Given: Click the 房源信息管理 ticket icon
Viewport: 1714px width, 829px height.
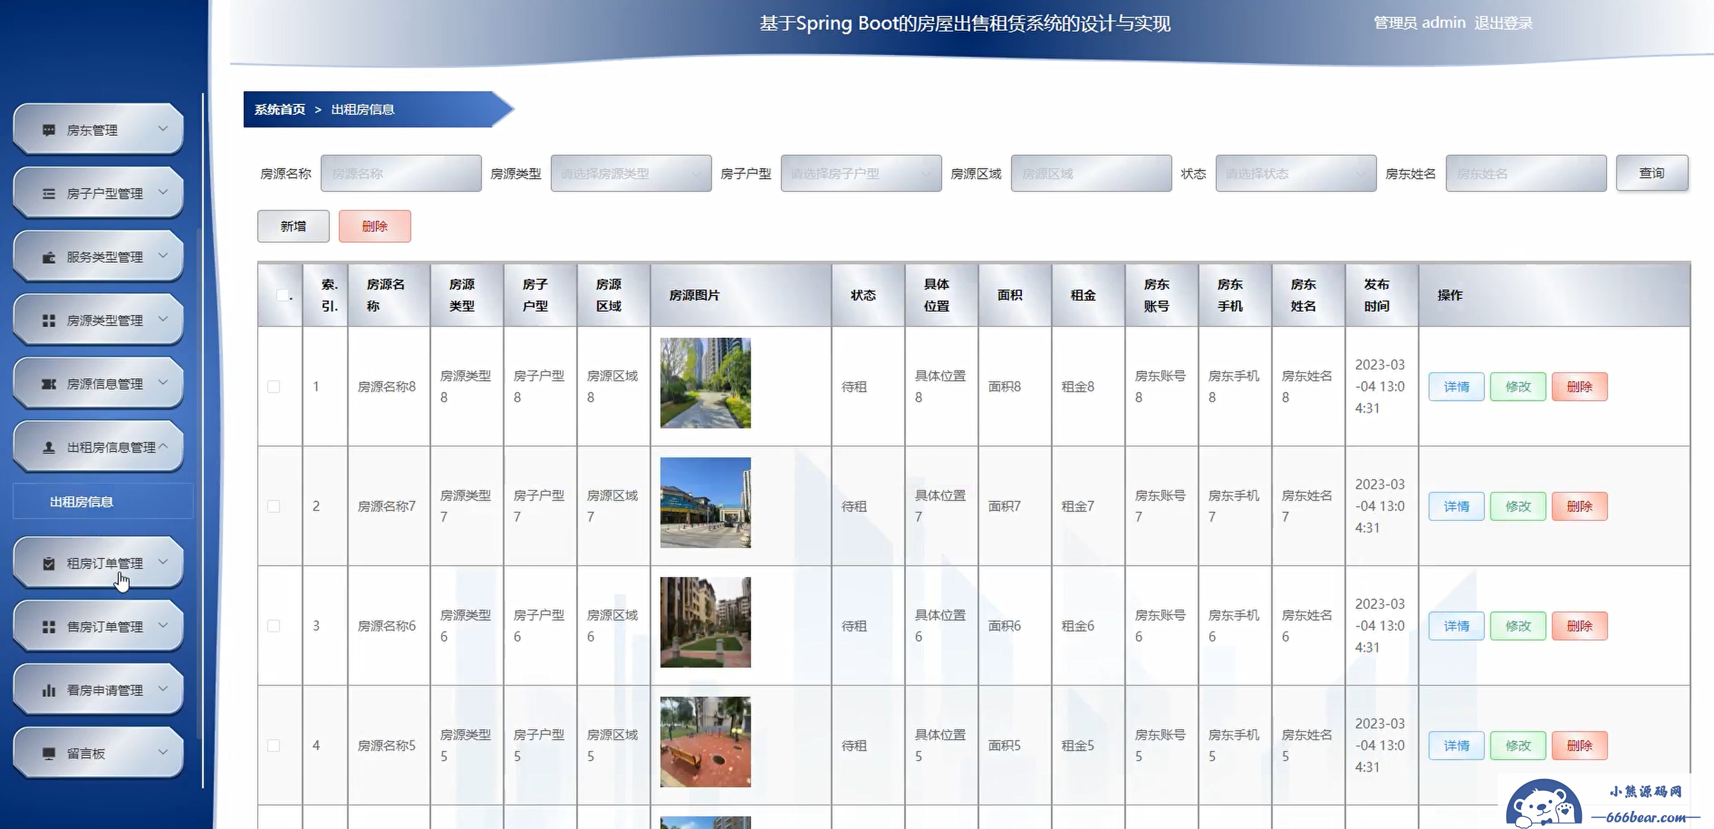Looking at the screenshot, I should 48,384.
